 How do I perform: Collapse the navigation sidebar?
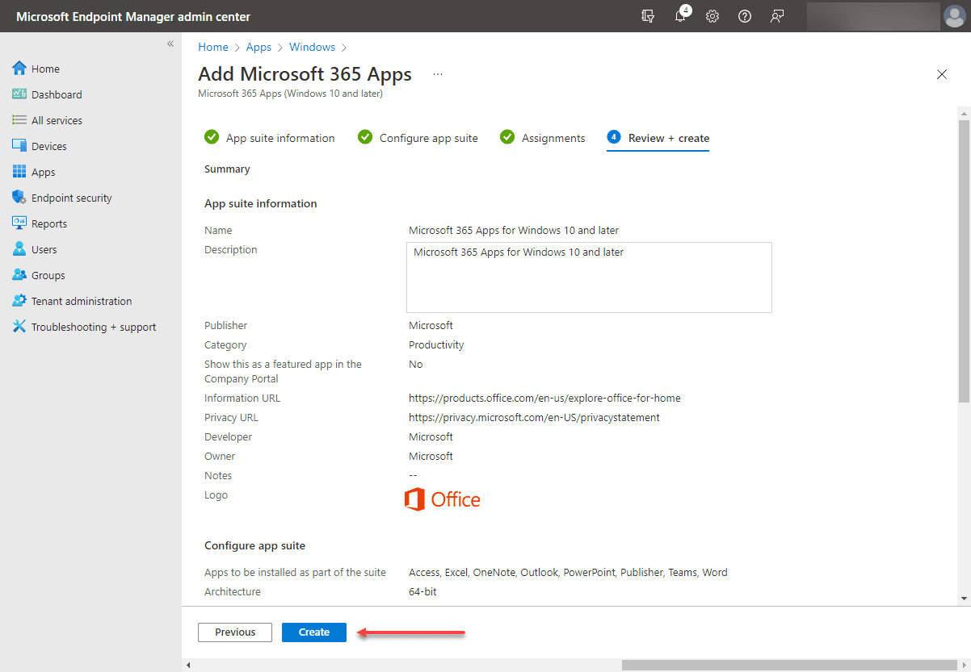click(170, 44)
